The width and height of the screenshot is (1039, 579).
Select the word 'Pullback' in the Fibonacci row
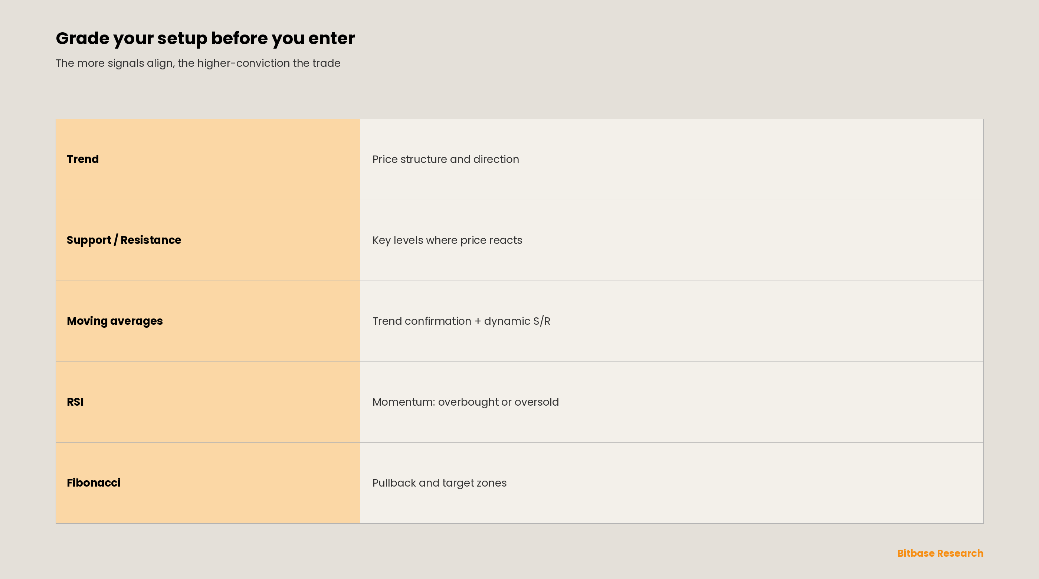point(394,483)
